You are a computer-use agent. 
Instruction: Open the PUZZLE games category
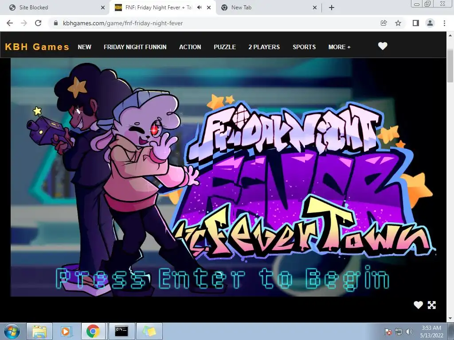click(x=225, y=47)
